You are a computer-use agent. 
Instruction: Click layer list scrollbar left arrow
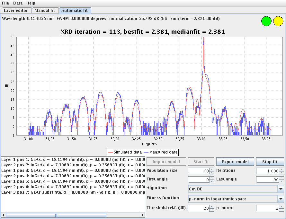[x=3, y=215]
